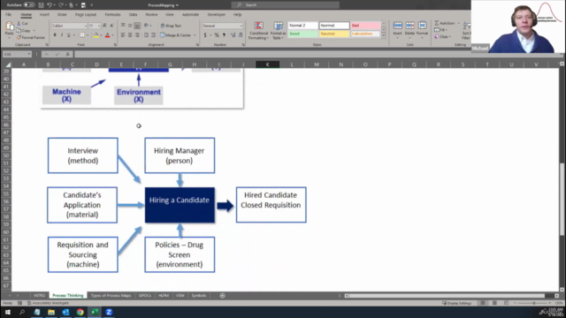Click the Merge & Center button
This screenshot has width=566, height=318.
click(176, 35)
